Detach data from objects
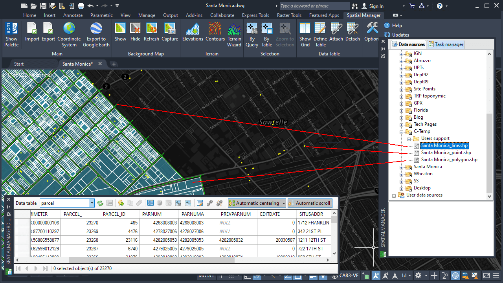 352,32
